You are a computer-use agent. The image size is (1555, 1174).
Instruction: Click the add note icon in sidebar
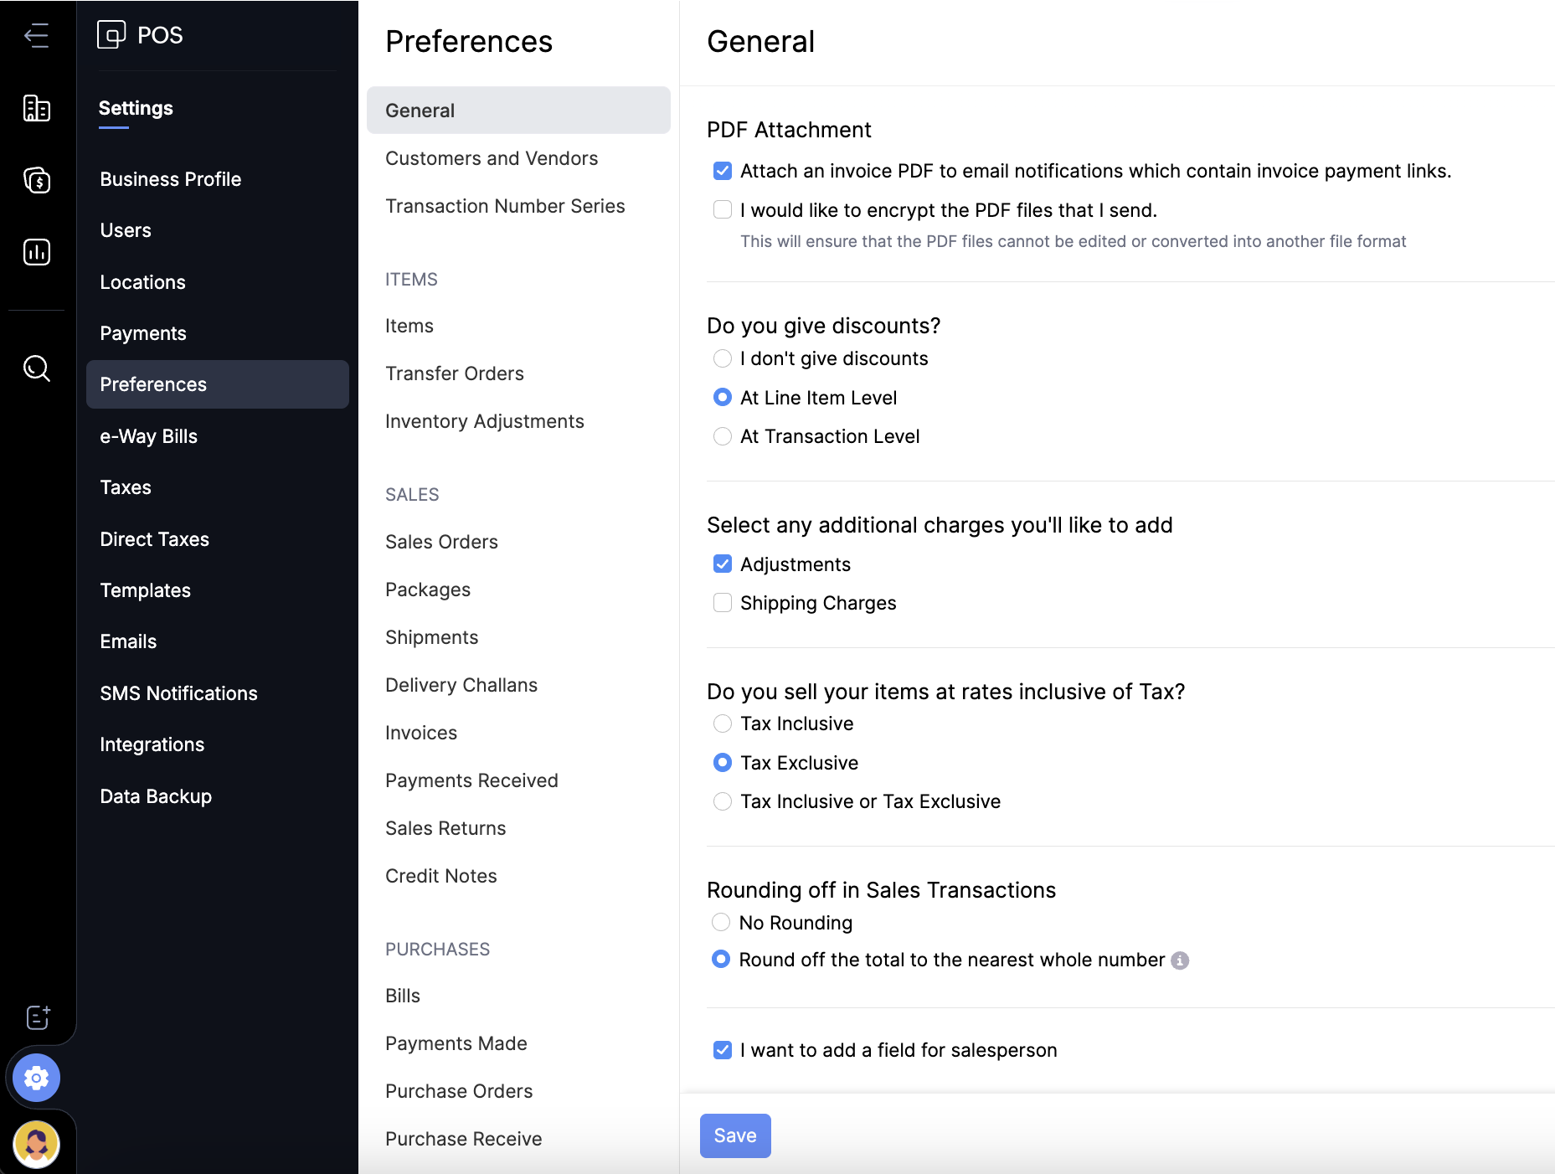click(x=38, y=1017)
